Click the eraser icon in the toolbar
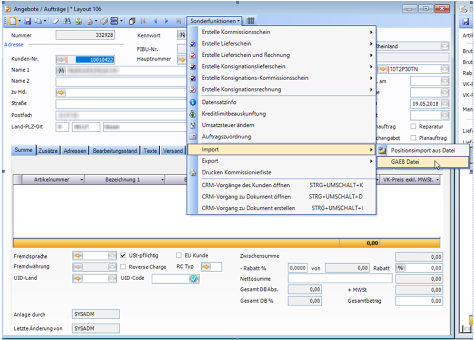The width and height of the screenshot is (474, 340). pos(55,21)
